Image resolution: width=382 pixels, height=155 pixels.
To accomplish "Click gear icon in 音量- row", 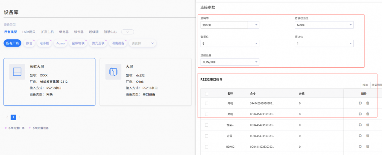I will coord(360,136).
